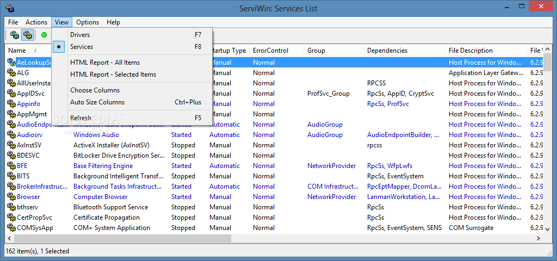Viewport: 557px width, 261px height.
Task: Select the COM+ System Application entry
Action: tap(112, 227)
